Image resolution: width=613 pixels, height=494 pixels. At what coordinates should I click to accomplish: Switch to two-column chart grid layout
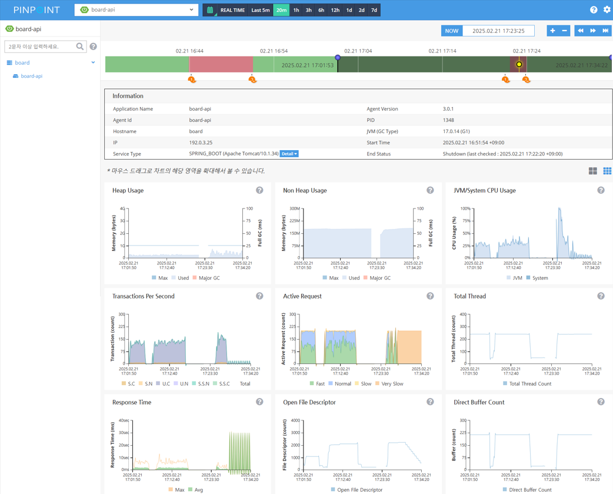[x=592, y=171]
